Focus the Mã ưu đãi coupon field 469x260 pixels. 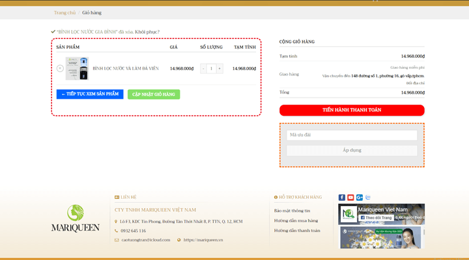(x=352, y=135)
